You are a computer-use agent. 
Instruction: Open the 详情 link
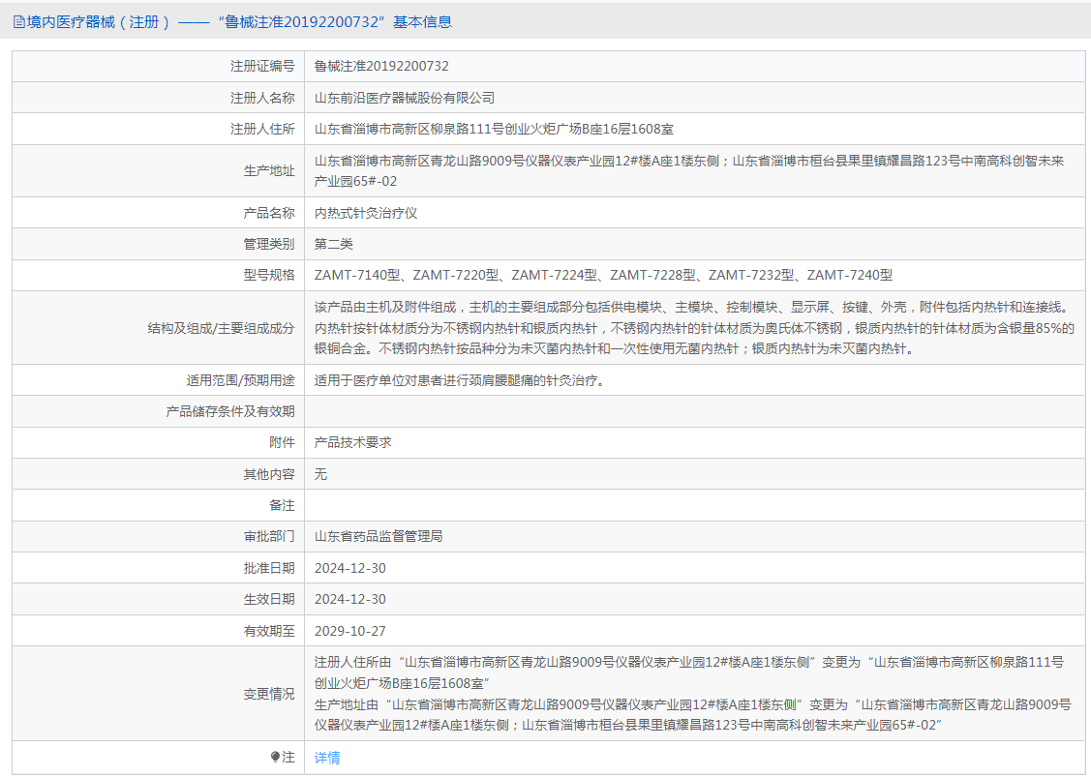click(x=327, y=758)
